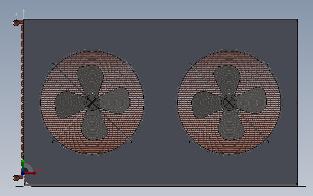
Task: Select the bottom blade of the right fan
Action: click(x=231, y=125)
